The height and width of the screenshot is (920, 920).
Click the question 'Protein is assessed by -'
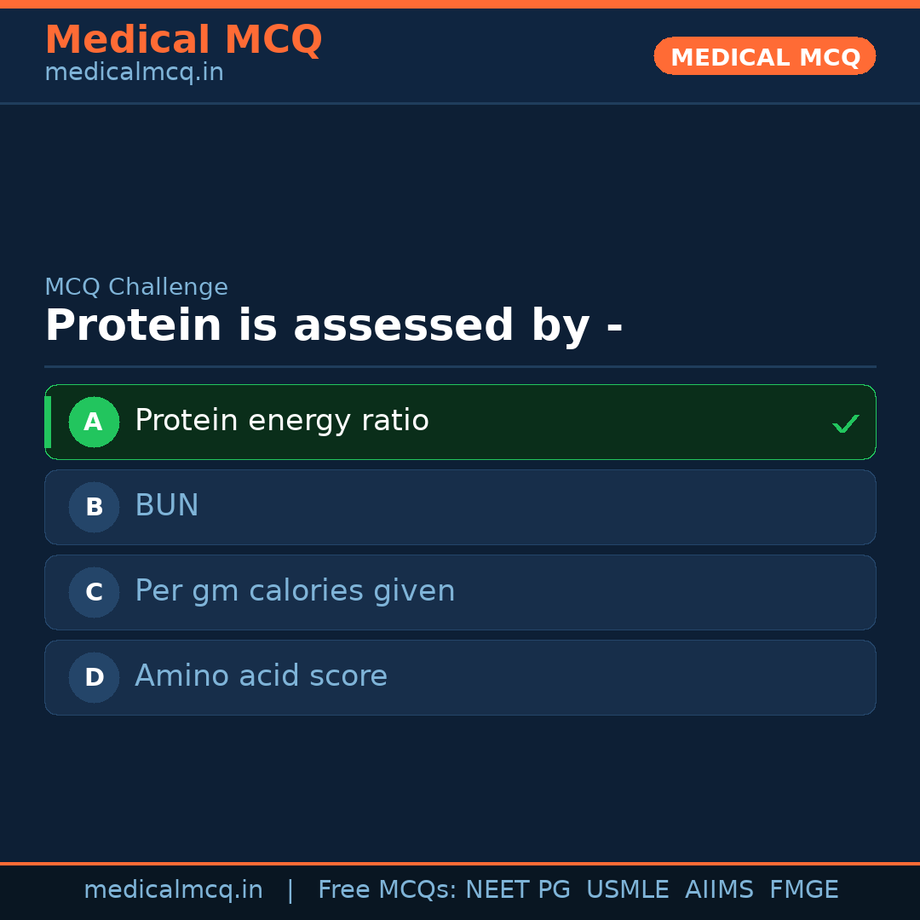[x=335, y=325]
